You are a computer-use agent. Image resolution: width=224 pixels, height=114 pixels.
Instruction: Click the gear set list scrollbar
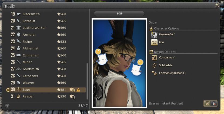(87, 80)
